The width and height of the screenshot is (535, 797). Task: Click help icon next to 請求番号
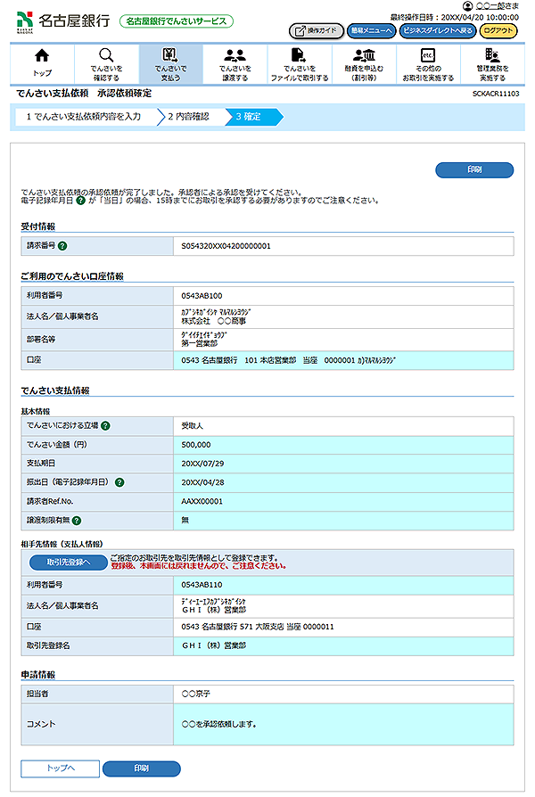(63, 245)
